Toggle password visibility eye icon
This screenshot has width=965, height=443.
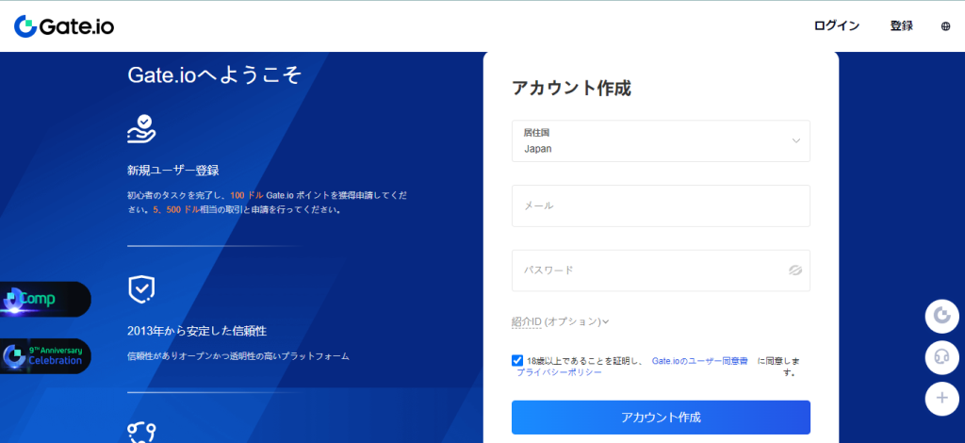click(795, 271)
